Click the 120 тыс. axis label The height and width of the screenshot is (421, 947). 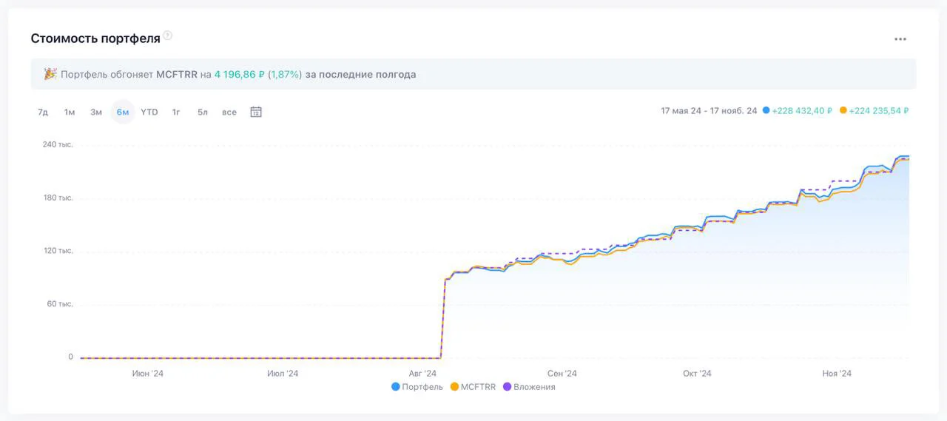(x=58, y=252)
